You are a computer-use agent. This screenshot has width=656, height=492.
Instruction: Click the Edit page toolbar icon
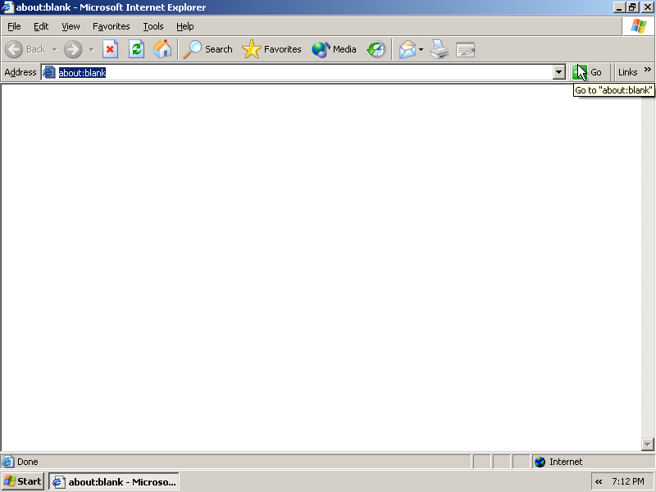(466, 49)
